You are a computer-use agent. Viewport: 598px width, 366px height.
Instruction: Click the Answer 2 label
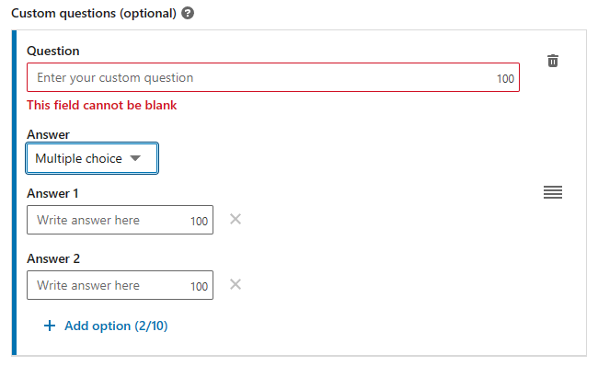coord(53,258)
